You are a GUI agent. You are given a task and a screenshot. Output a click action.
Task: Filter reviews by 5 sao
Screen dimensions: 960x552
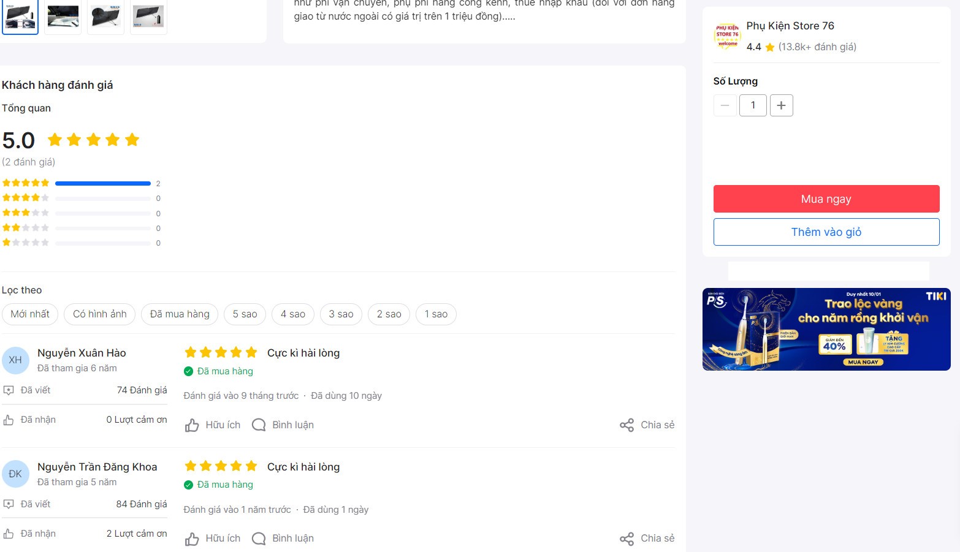(245, 314)
